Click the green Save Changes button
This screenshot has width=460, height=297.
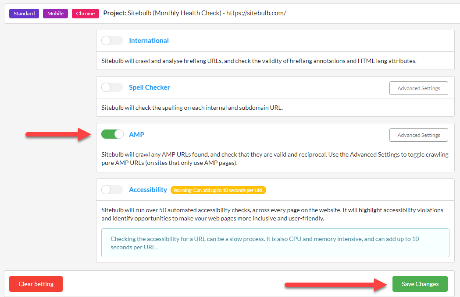(420, 284)
